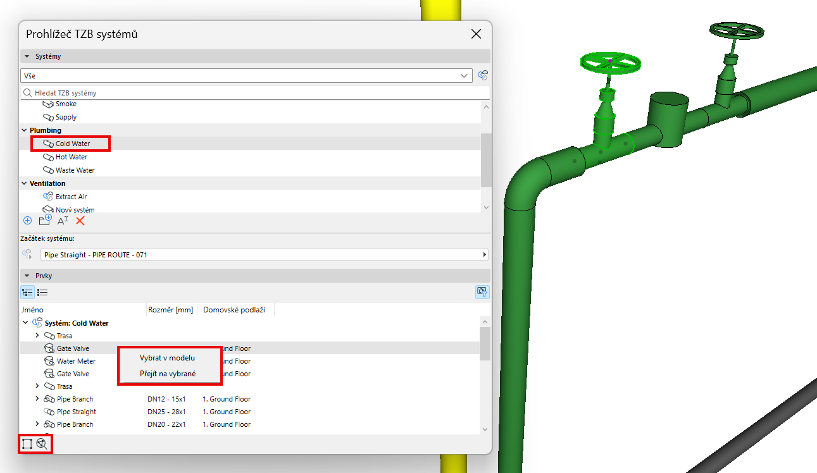Collapse the Systémy section
Viewport: 817px width, 473px height.
(x=27, y=56)
